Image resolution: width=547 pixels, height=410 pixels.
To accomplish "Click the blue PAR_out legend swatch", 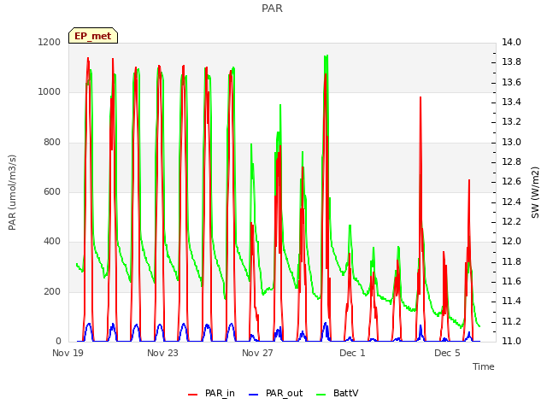I will pyautogui.click(x=254, y=394).
